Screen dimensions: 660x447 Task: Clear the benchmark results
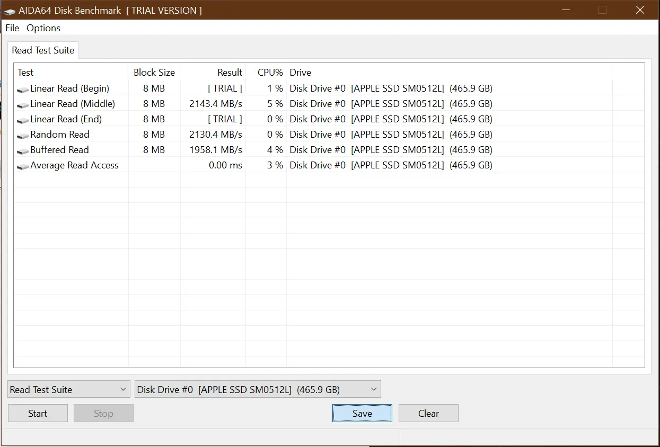pyautogui.click(x=428, y=414)
